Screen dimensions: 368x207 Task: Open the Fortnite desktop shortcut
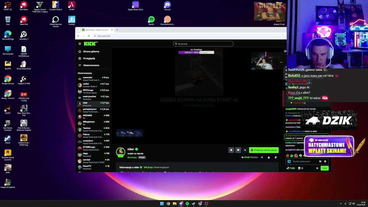pos(72,21)
